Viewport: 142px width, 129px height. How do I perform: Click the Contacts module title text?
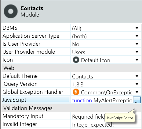(x=32, y=8)
